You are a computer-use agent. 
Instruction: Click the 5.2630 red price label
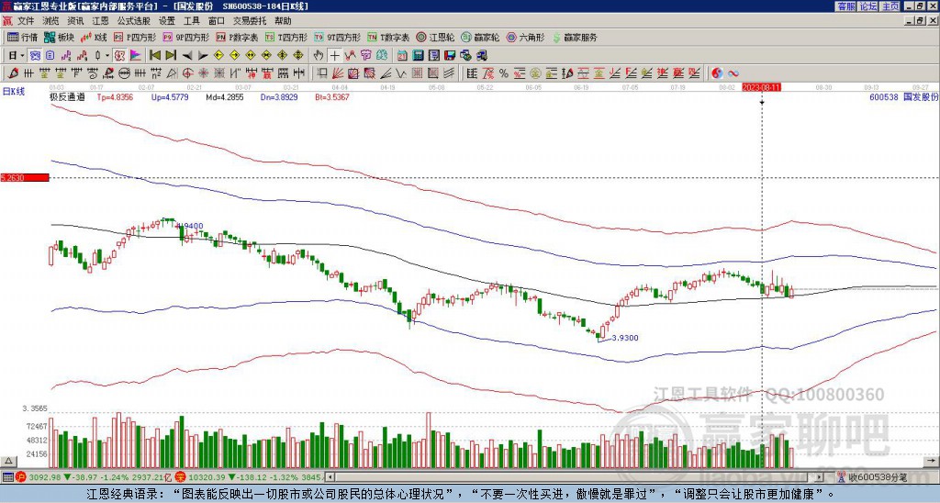tap(25, 178)
